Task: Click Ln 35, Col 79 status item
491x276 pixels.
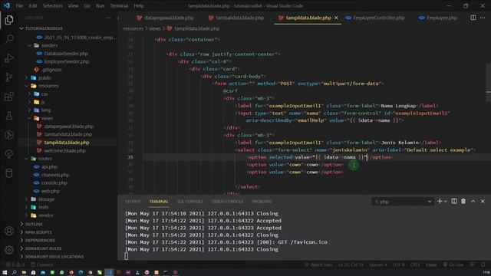Action: coord(351,264)
